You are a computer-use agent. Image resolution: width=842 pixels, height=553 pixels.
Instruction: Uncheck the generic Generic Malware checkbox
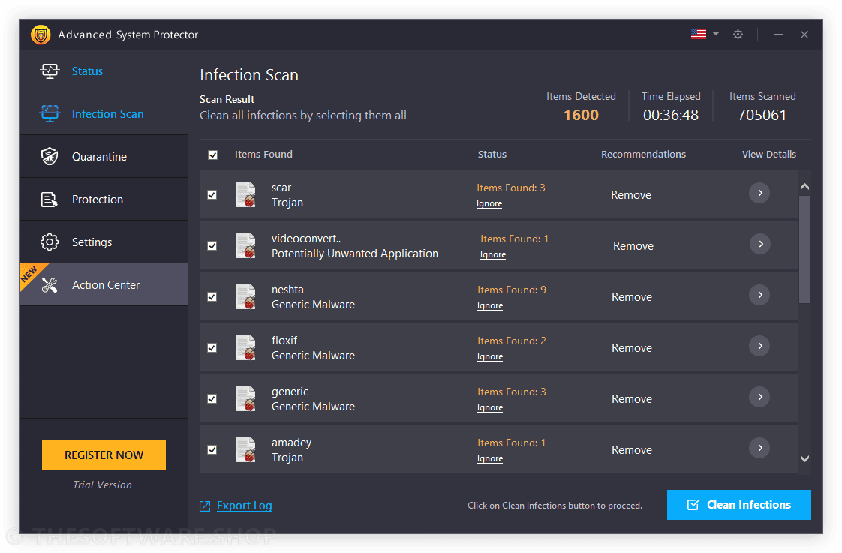click(x=212, y=398)
